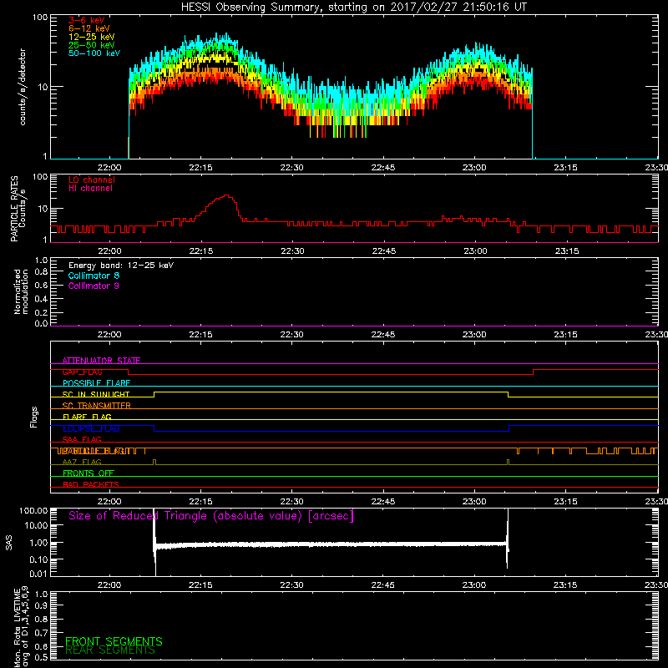Click the counts/s/detector axis label
This screenshot has width=668, height=668.
[23, 87]
